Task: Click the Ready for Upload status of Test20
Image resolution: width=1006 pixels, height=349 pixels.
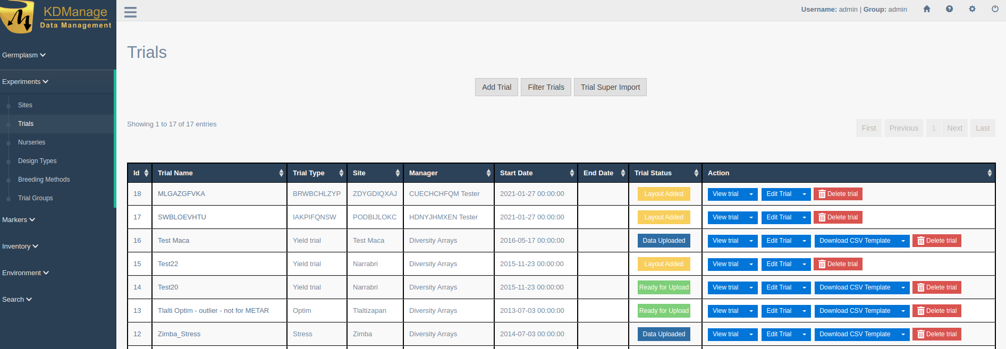Action: pyautogui.click(x=664, y=287)
